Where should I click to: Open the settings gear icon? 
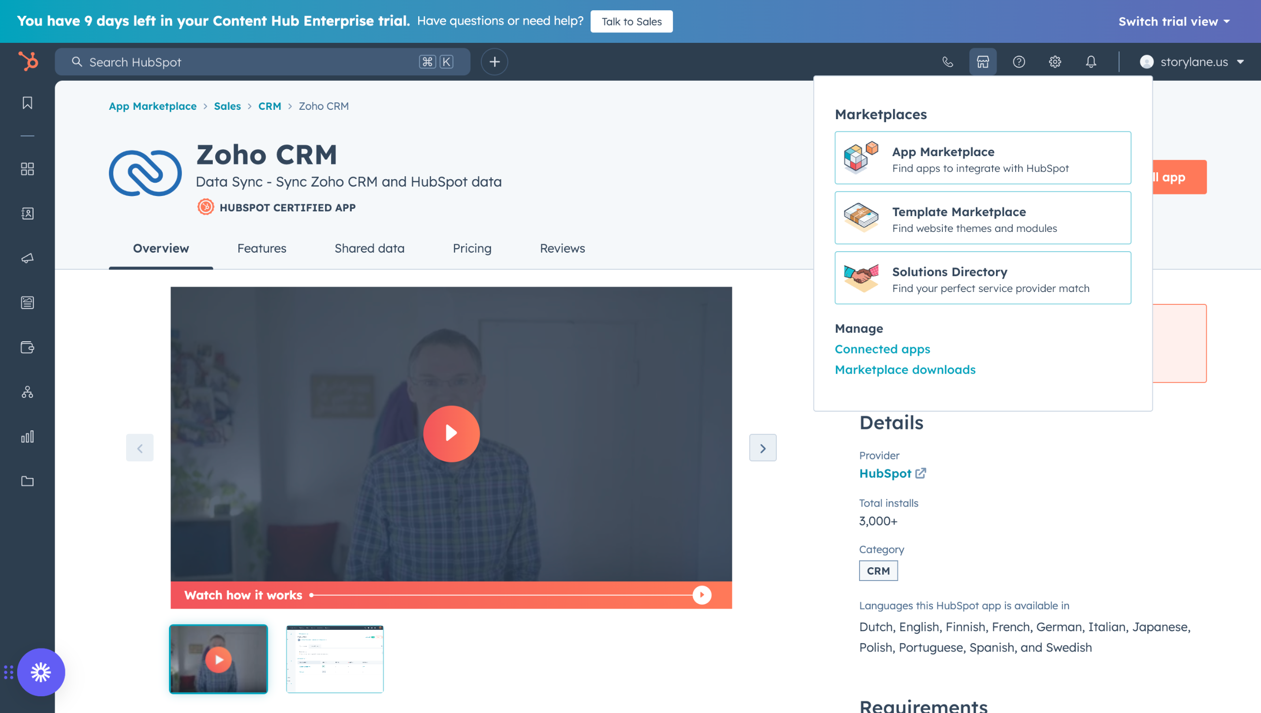tap(1055, 62)
